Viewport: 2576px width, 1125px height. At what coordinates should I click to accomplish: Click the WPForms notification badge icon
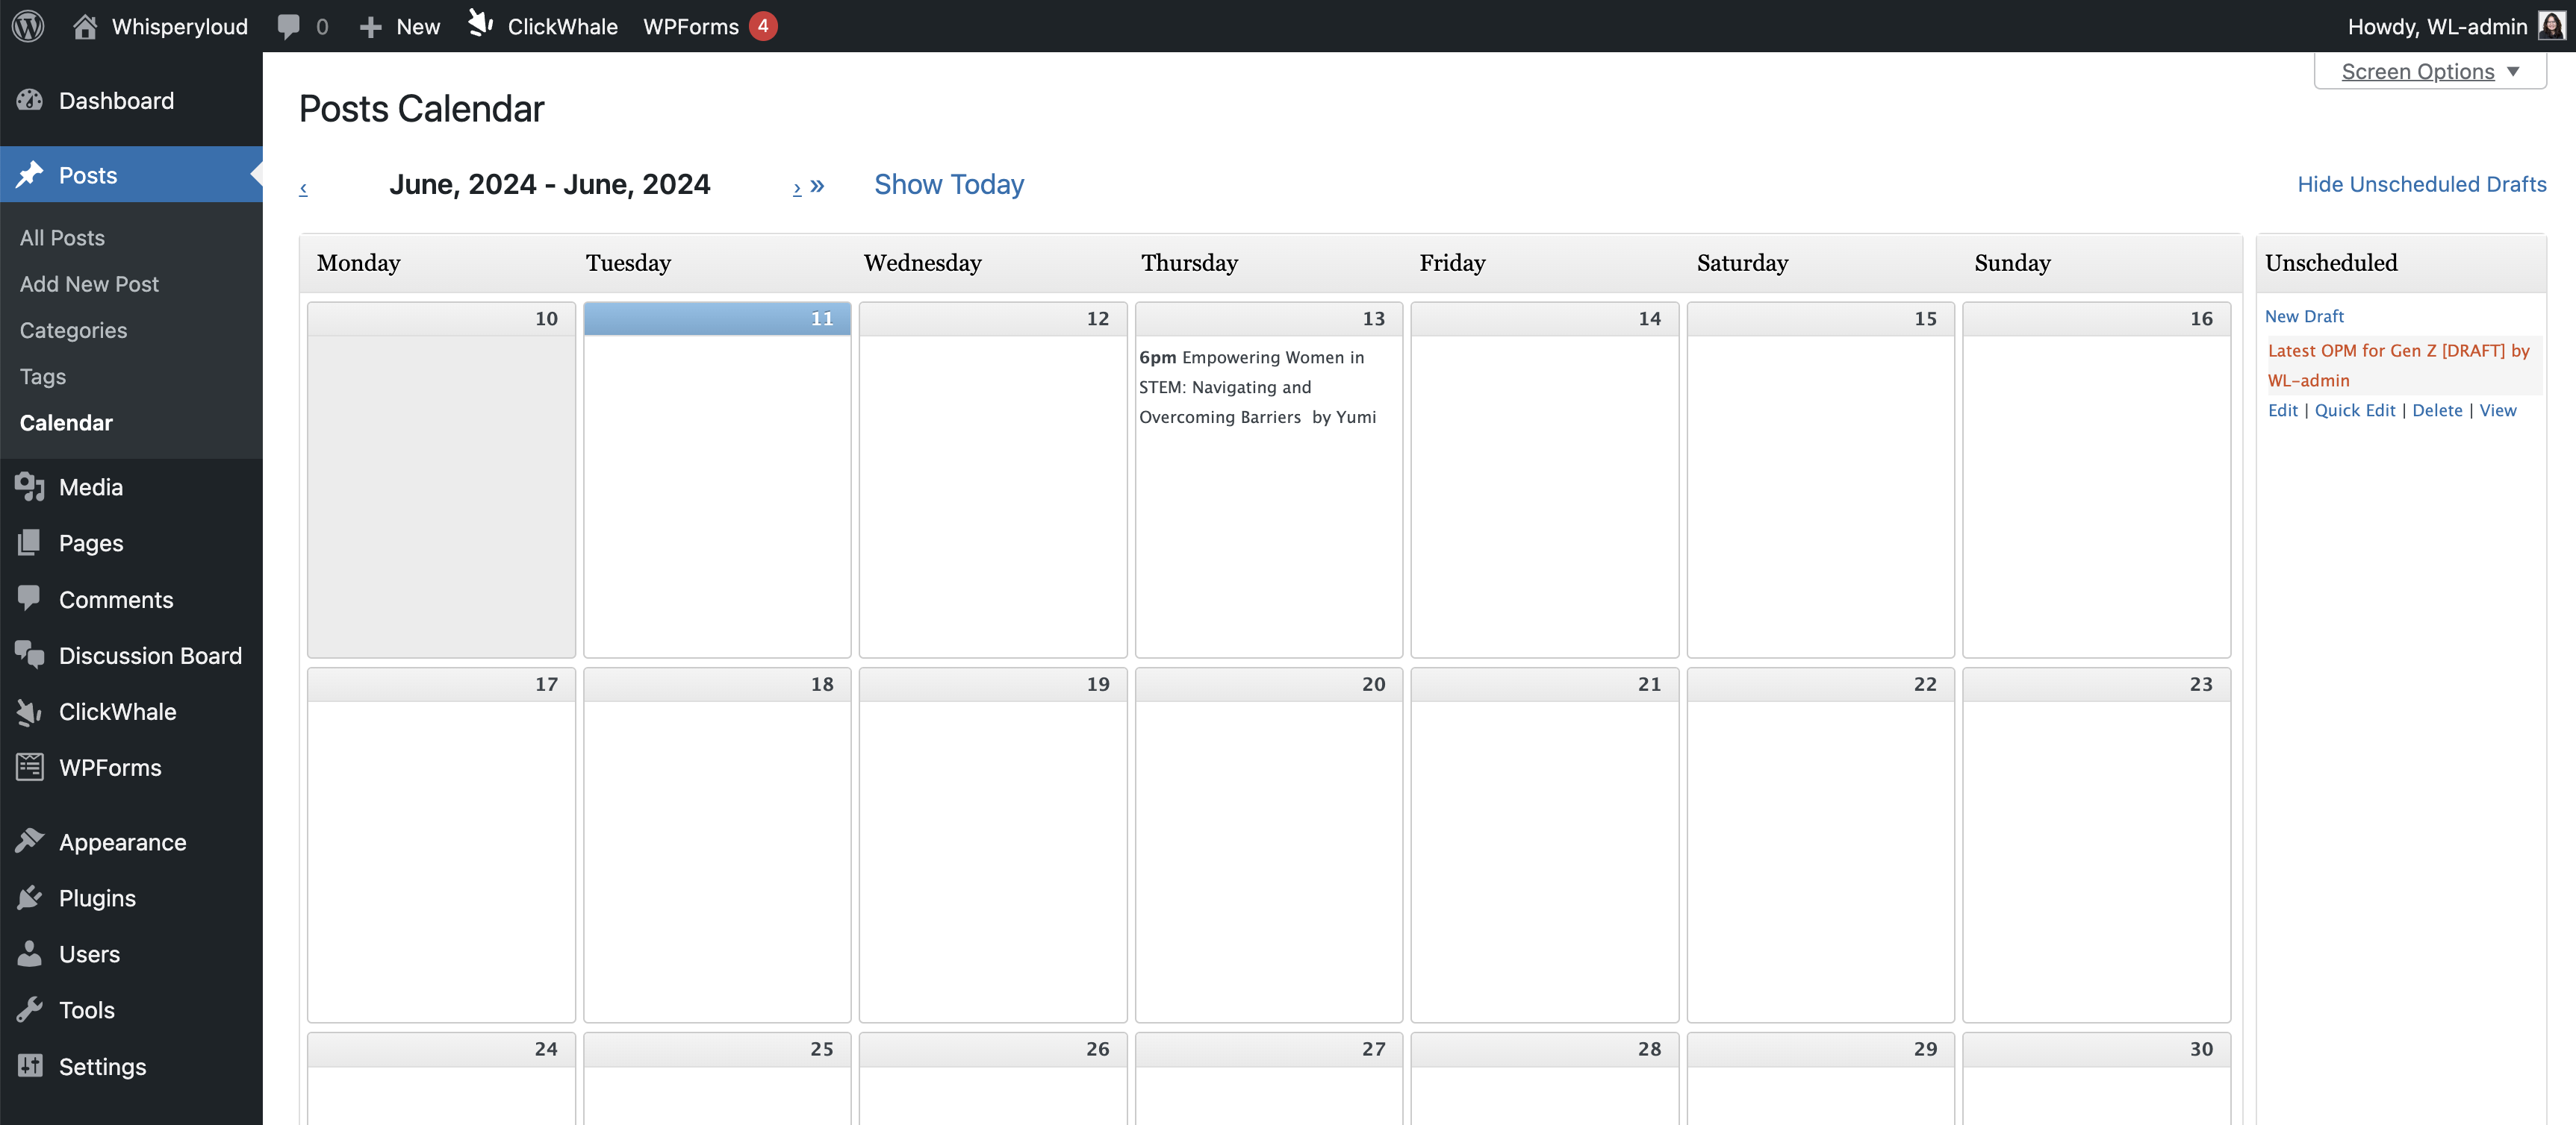click(764, 25)
